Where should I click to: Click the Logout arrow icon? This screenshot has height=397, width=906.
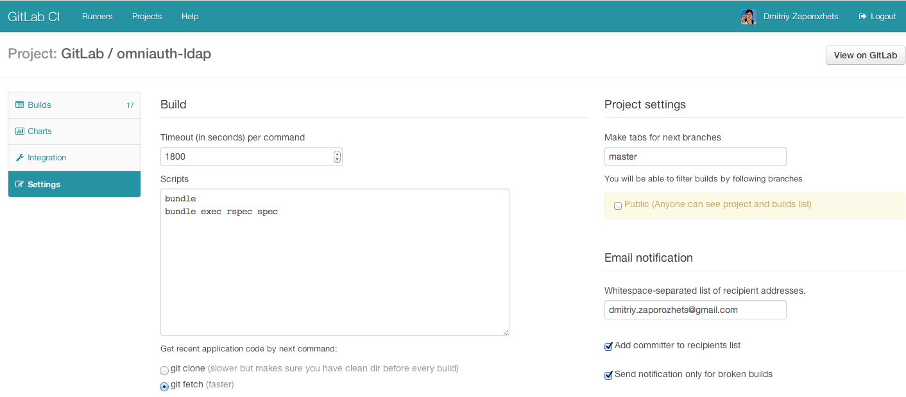coord(863,17)
